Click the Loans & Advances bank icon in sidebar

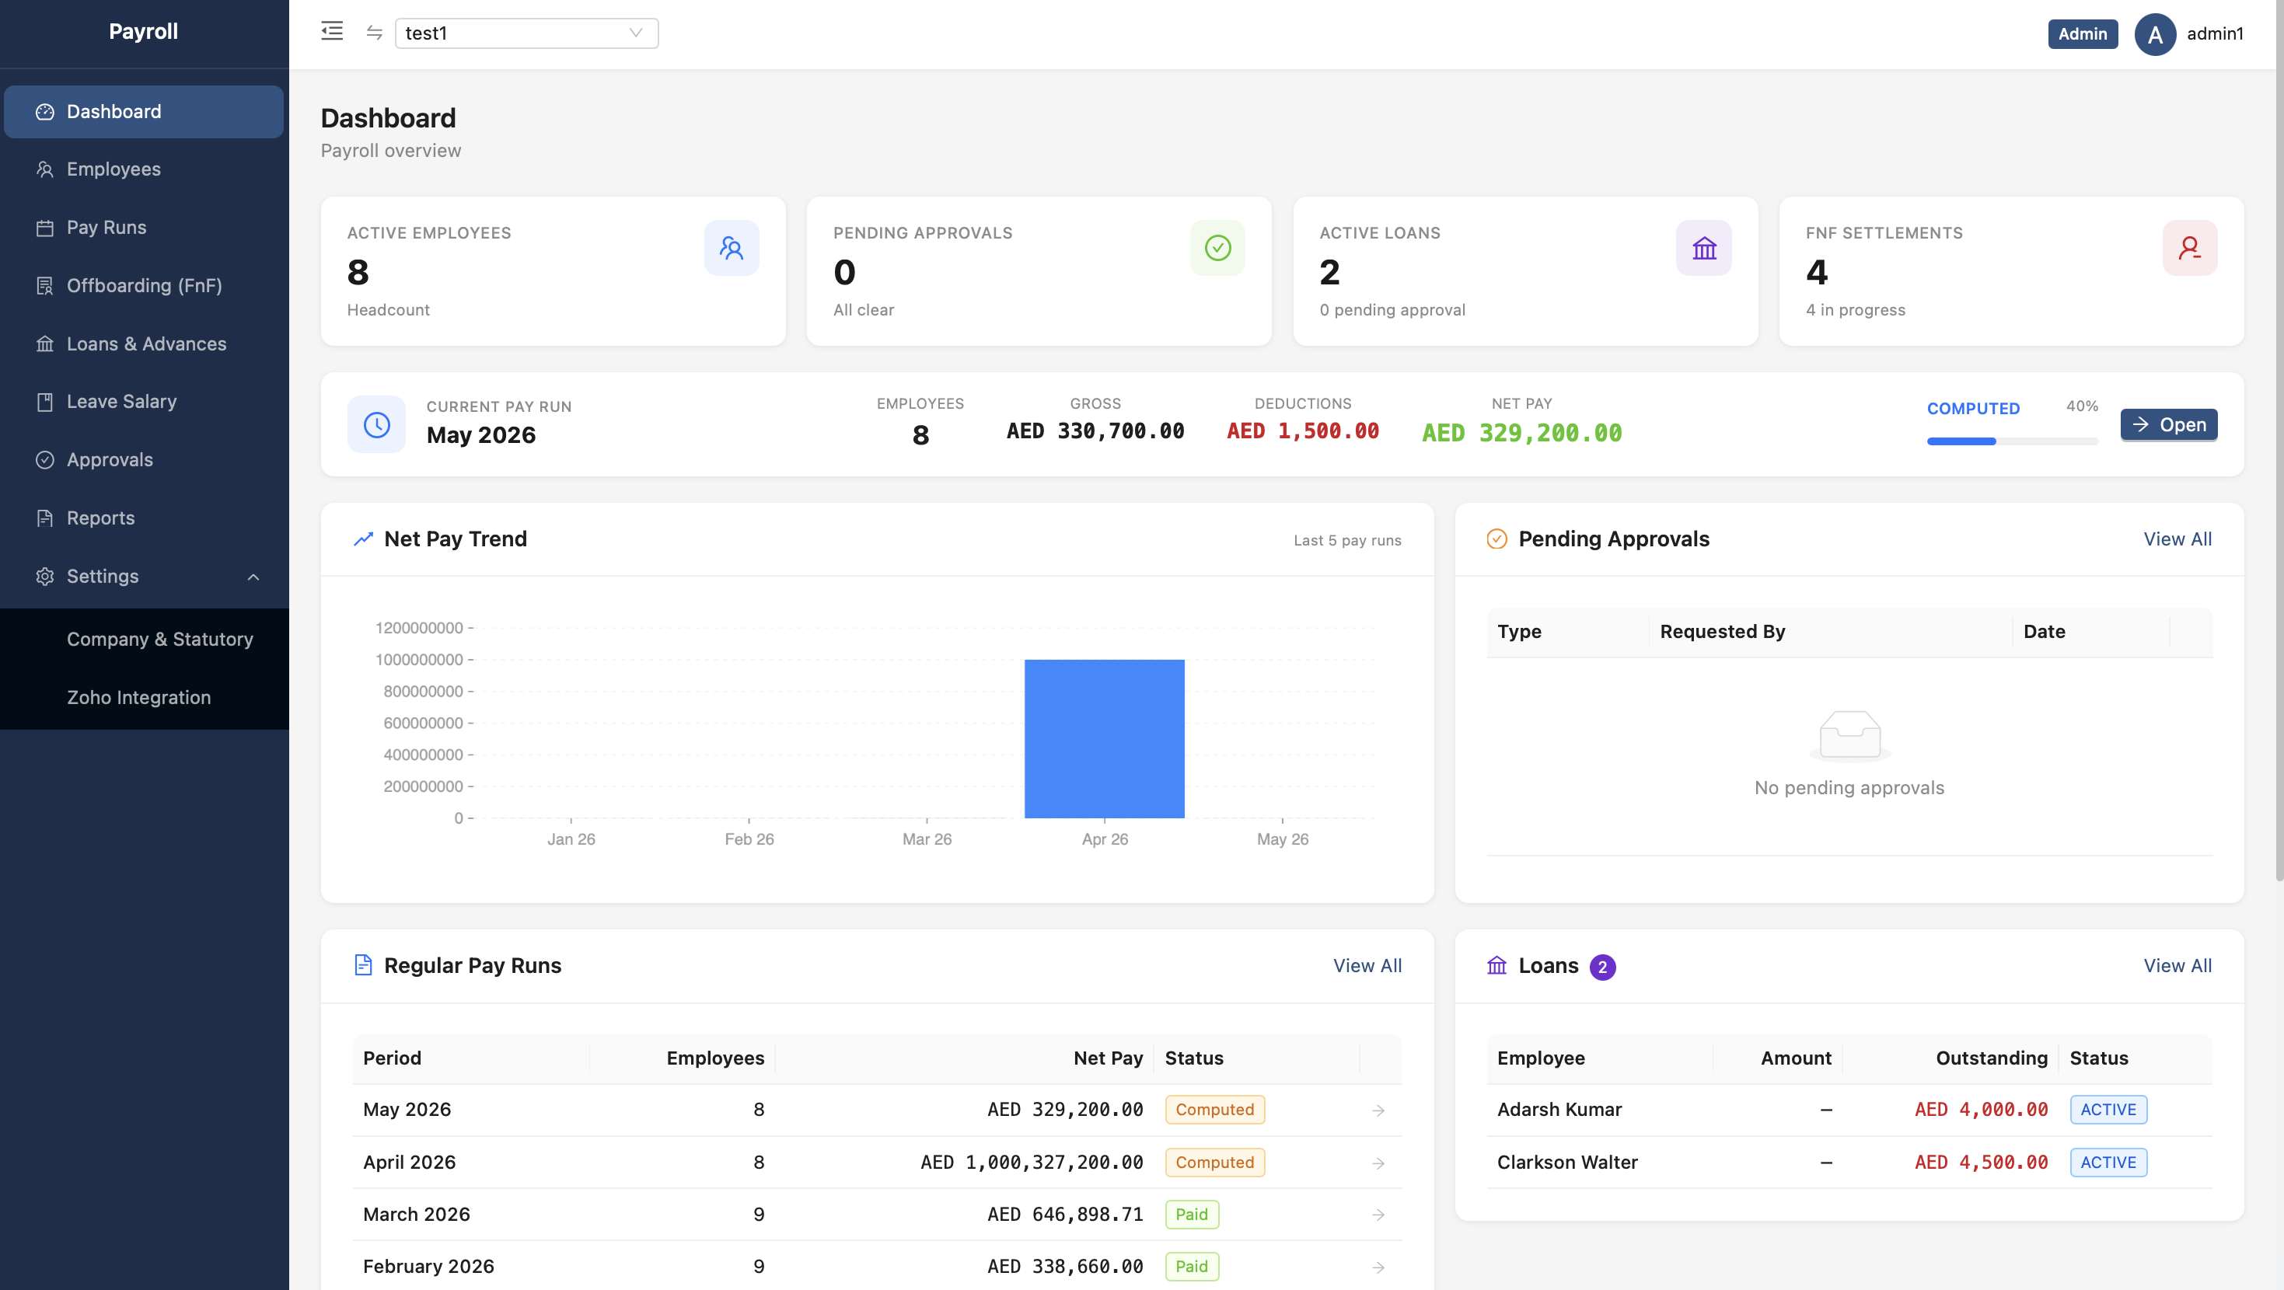44,344
